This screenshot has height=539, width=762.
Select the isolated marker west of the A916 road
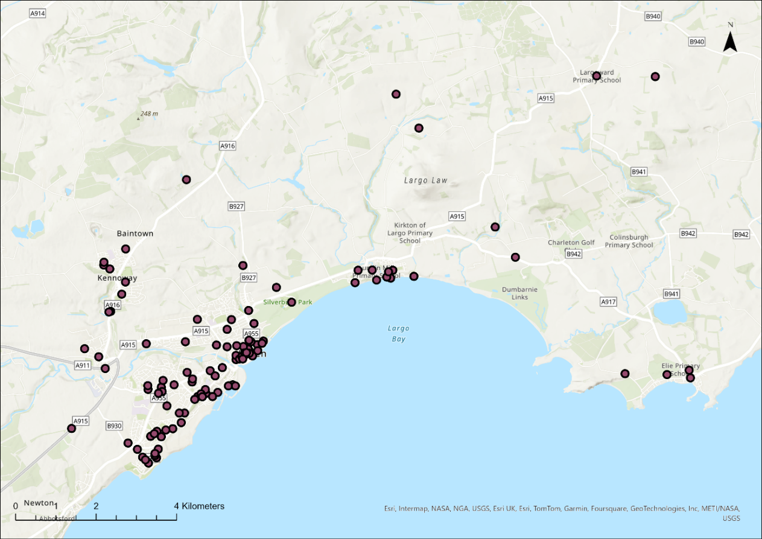pyautogui.click(x=186, y=179)
